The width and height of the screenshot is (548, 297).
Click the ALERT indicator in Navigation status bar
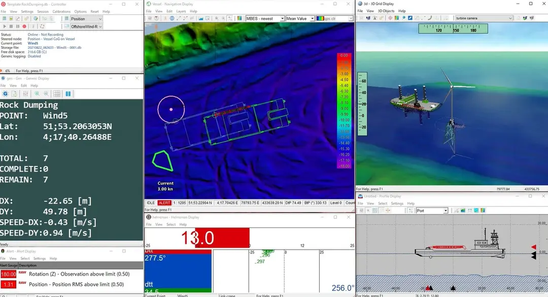tap(164, 203)
